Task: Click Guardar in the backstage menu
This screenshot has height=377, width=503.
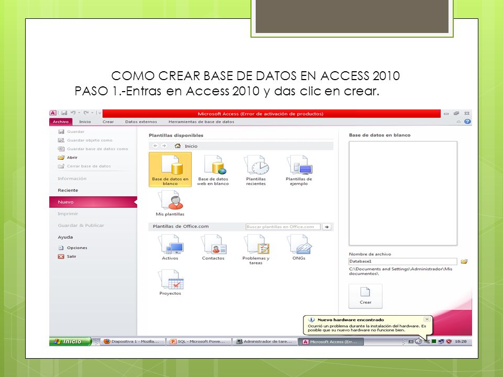Action: pos(71,131)
